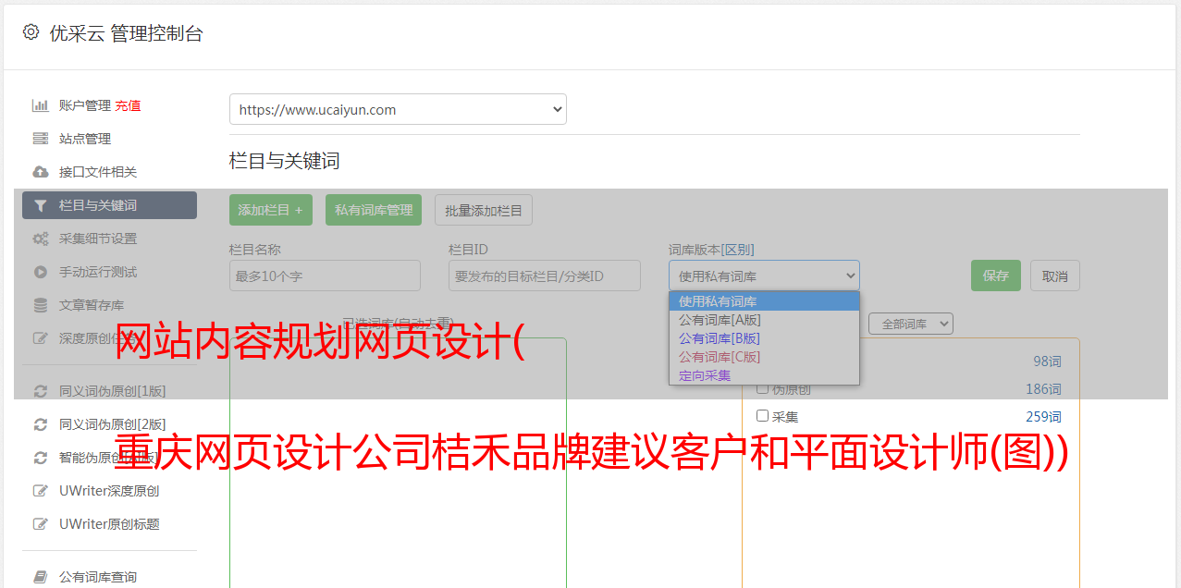The height and width of the screenshot is (588, 1181).
Task: Click the 批量添加栏目 button
Action: coord(484,210)
